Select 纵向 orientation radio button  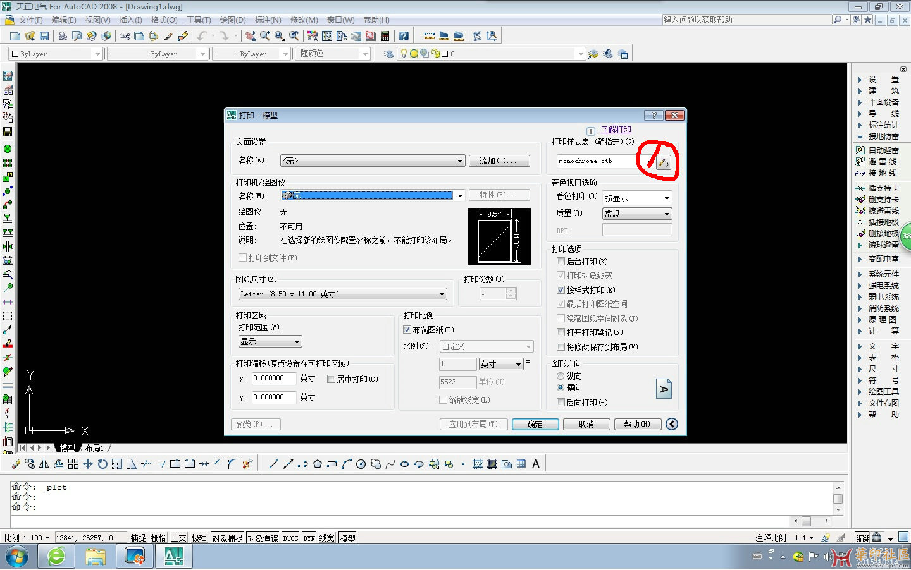coord(561,376)
